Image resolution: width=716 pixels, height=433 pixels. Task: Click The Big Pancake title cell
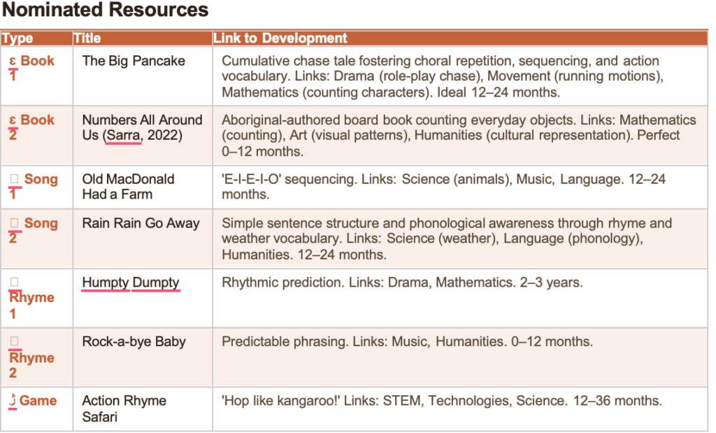[x=134, y=61]
